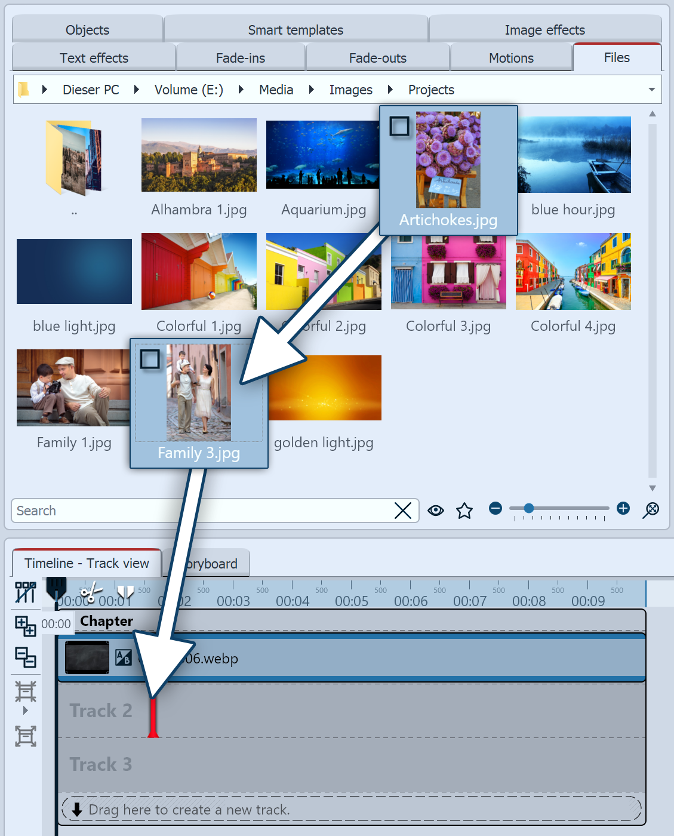Image resolution: width=674 pixels, height=836 pixels.
Task: Click the text/label icon on the webp timeline clip
Action: pos(124,657)
